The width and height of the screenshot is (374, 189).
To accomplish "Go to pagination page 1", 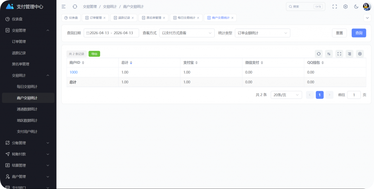I will click(320, 95).
